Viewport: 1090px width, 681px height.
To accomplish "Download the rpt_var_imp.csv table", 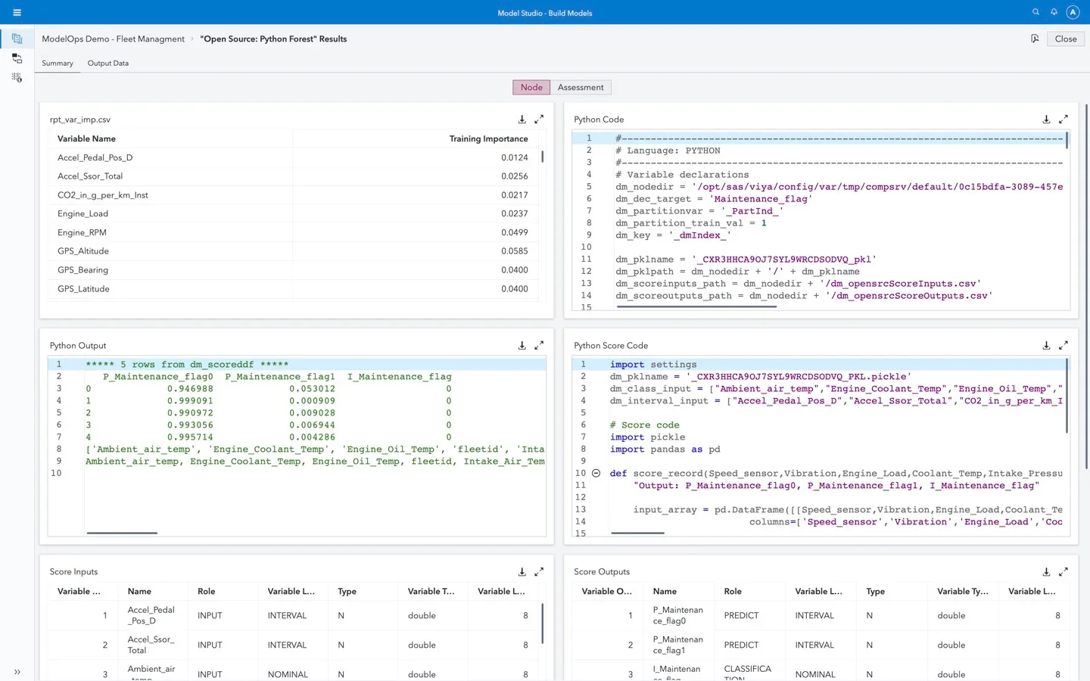I will click(522, 120).
